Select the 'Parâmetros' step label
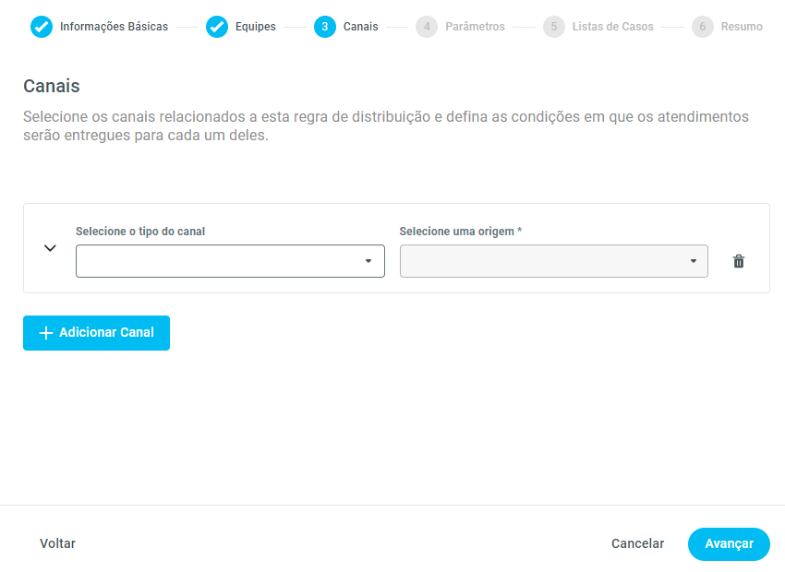 (x=475, y=27)
